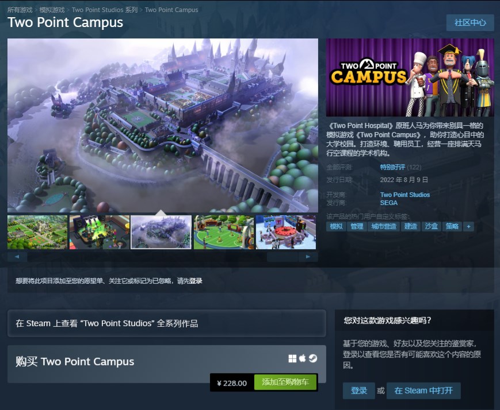Screen dimensions: 500x410
Task: Click the 社区中心 button
Action: click(470, 22)
